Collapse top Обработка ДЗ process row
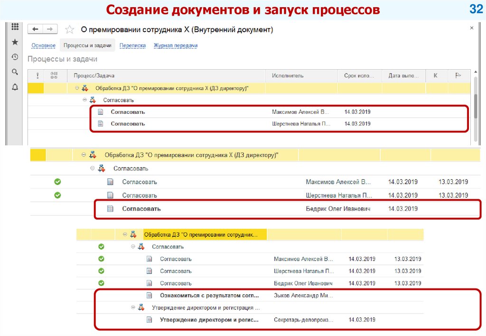 click(77, 88)
